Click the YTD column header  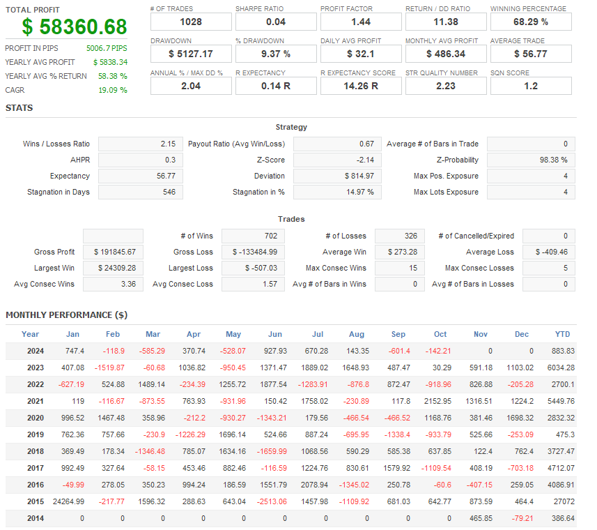coord(562,335)
